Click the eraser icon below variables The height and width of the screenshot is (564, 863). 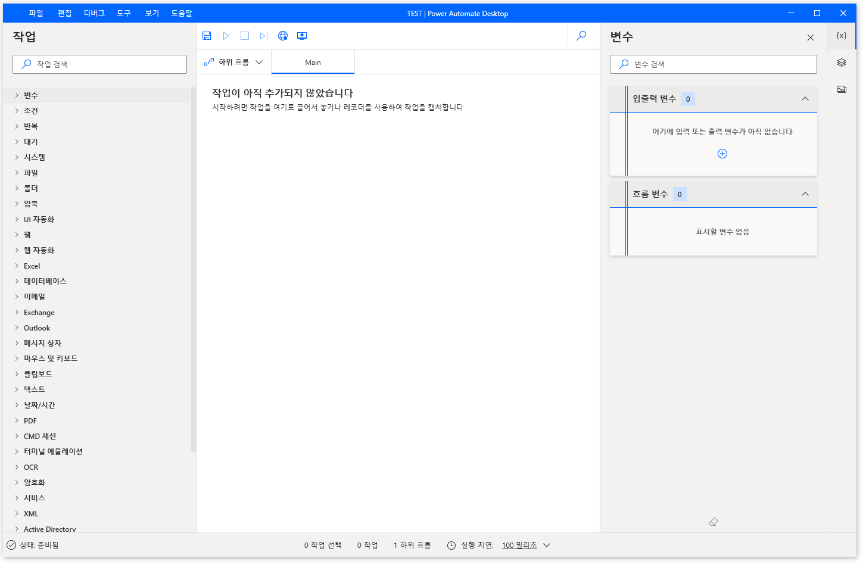714,522
